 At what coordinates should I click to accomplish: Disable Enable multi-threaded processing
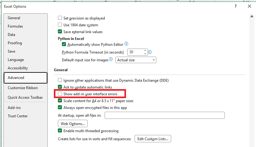[x=60, y=131]
